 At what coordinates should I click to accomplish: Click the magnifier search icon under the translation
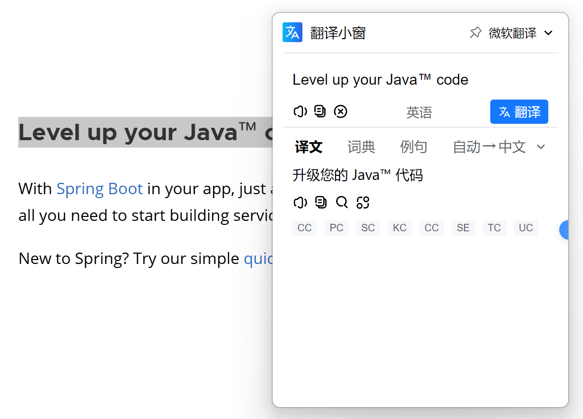[342, 203]
